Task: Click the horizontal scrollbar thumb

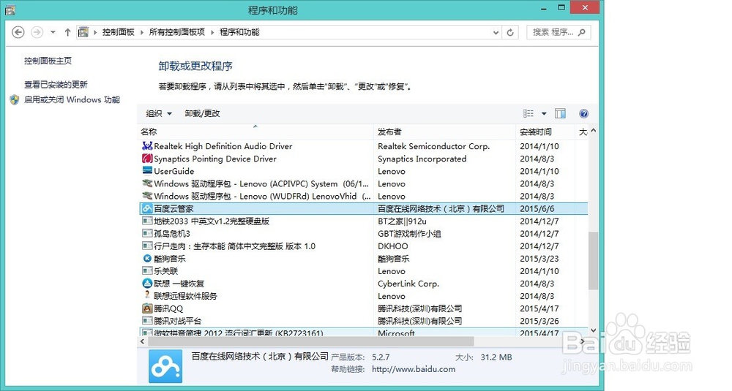Action: (311, 341)
